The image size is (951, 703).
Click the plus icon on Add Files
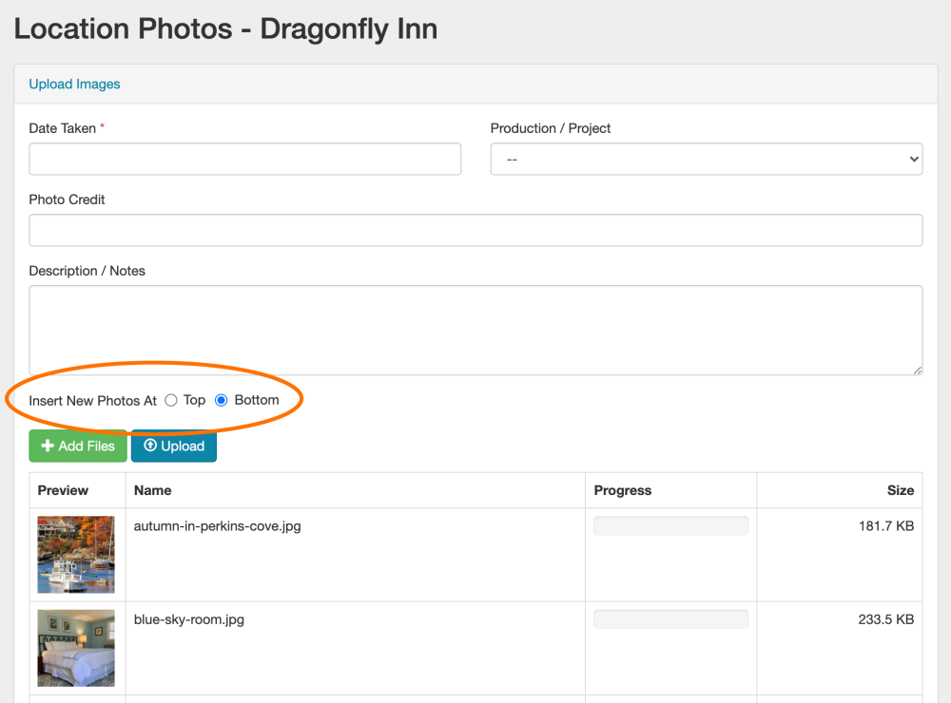(x=48, y=446)
